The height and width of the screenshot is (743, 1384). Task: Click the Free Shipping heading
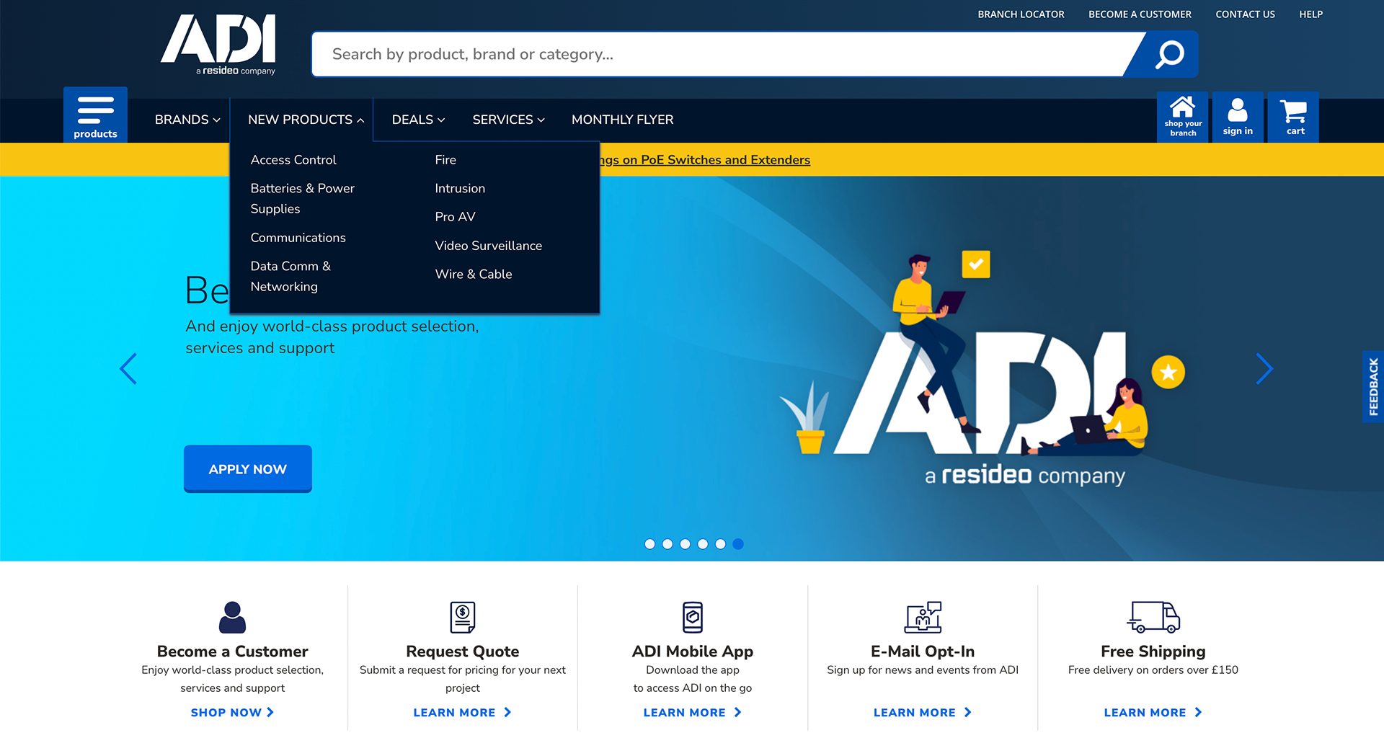(x=1153, y=651)
